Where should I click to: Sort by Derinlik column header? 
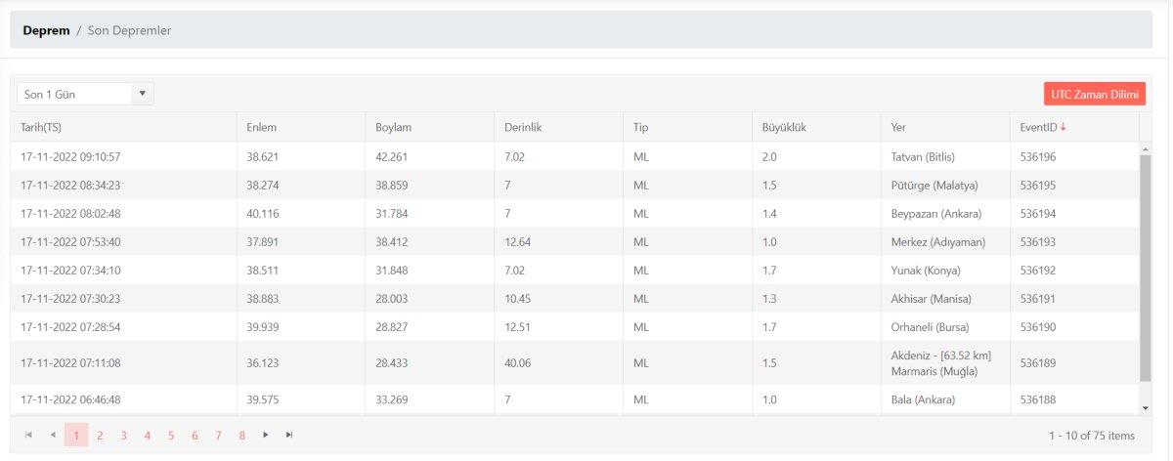(522, 128)
